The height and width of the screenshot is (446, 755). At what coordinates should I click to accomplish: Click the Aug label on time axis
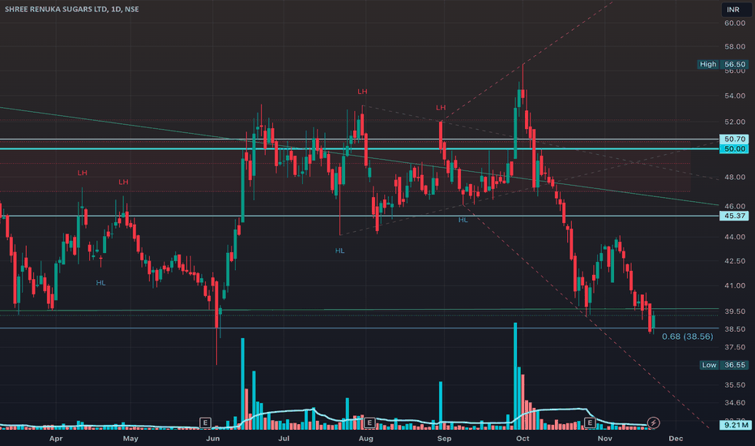[x=366, y=438]
